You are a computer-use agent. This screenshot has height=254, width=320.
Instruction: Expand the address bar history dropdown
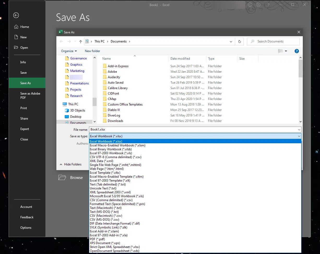(x=231, y=41)
